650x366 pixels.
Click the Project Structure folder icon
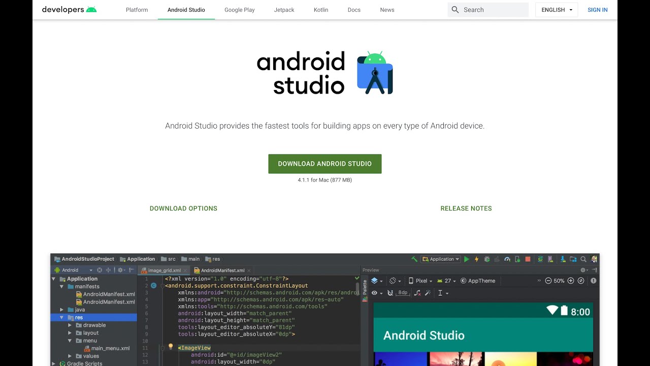[x=573, y=259]
